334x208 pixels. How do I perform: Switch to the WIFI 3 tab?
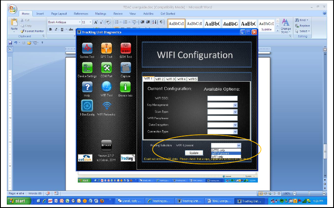click(170, 79)
